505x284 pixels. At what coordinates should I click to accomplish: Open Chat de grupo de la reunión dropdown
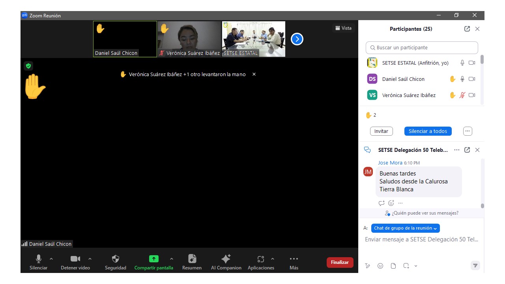pos(405,228)
